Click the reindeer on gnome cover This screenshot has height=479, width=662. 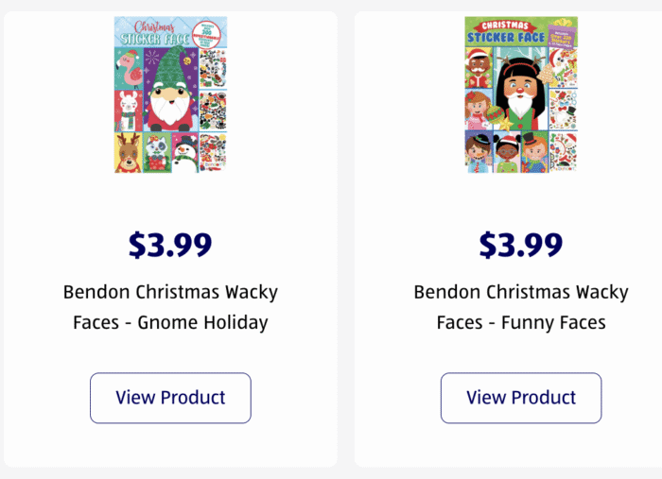[129, 151]
